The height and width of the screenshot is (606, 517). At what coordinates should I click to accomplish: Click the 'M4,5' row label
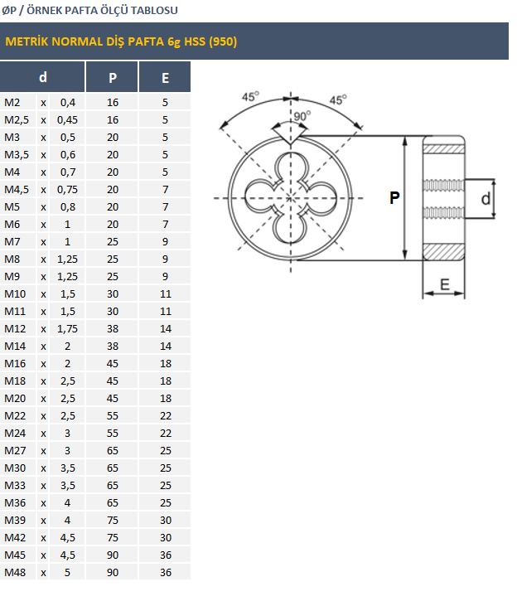pos(17,189)
